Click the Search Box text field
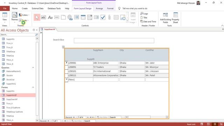The width and height of the screenshot is (224, 126). click(x=114, y=41)
